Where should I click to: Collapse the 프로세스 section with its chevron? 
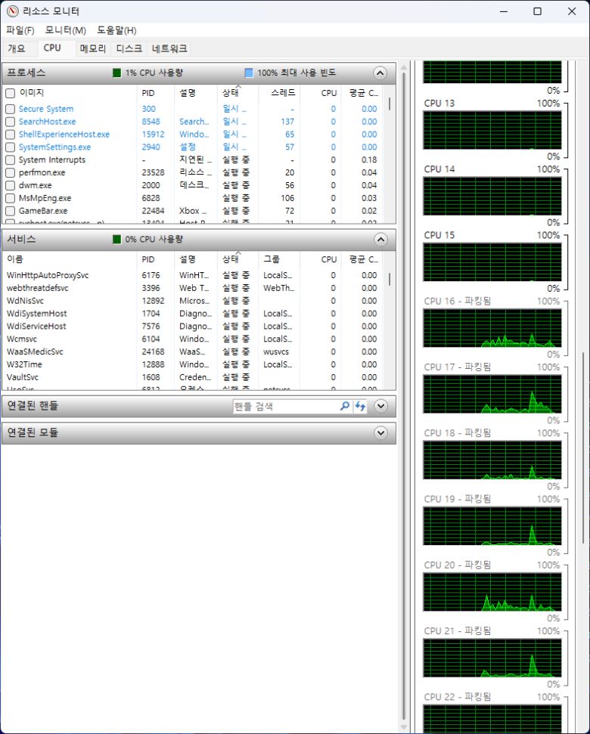tap(380, 73)
